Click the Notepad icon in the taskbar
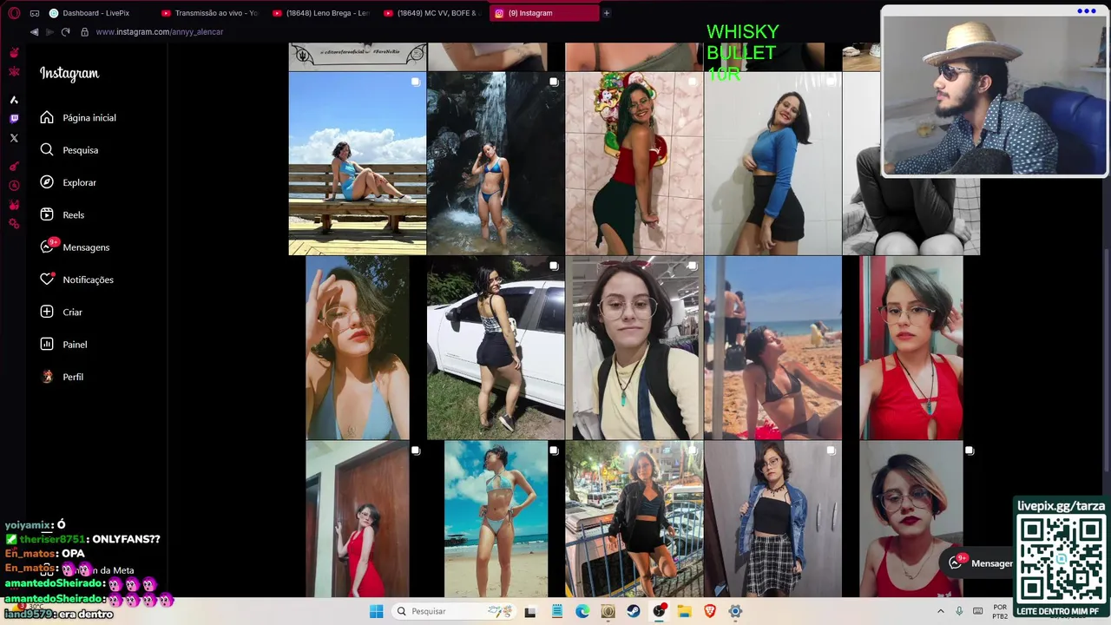 click(x=557, y=611)
